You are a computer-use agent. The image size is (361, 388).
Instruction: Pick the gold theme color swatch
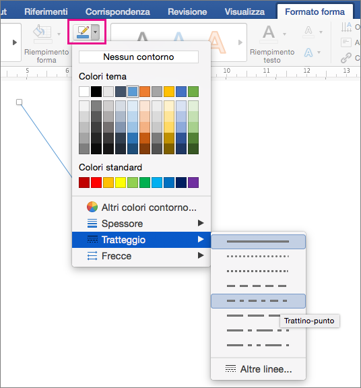(x=169, y=92)
